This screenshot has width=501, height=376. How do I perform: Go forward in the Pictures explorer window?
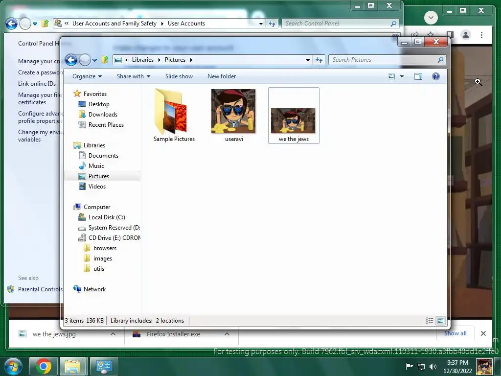(x=84, y=60)
